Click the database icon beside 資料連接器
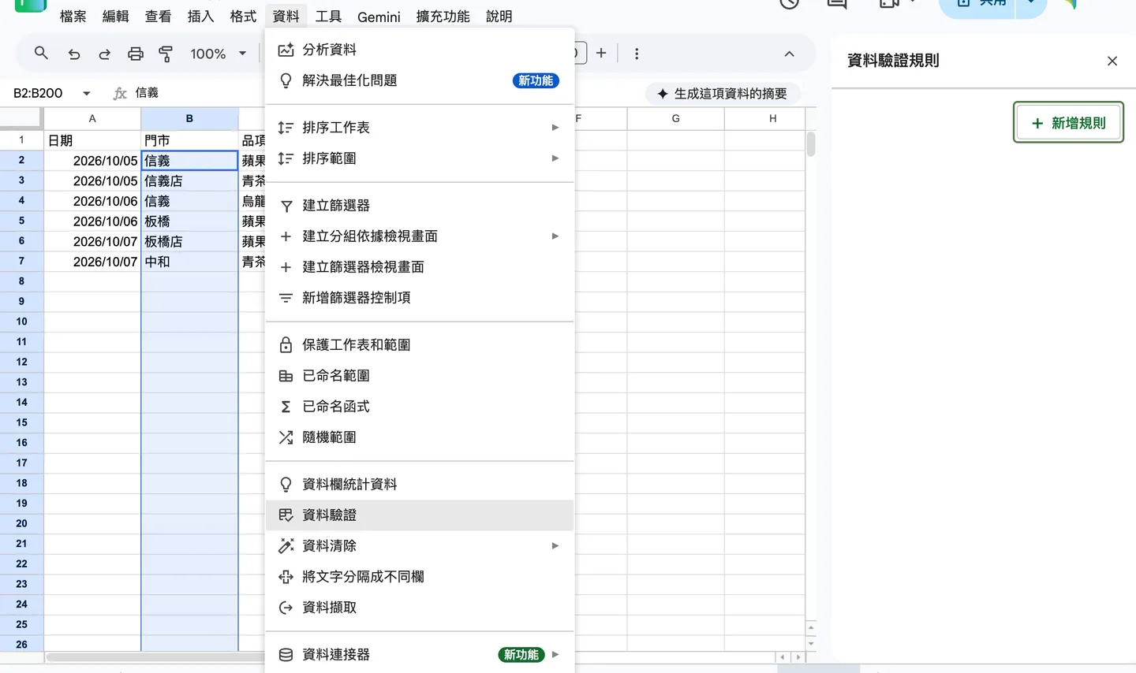This screenshot has width=1136, height=673. point(286,655)
